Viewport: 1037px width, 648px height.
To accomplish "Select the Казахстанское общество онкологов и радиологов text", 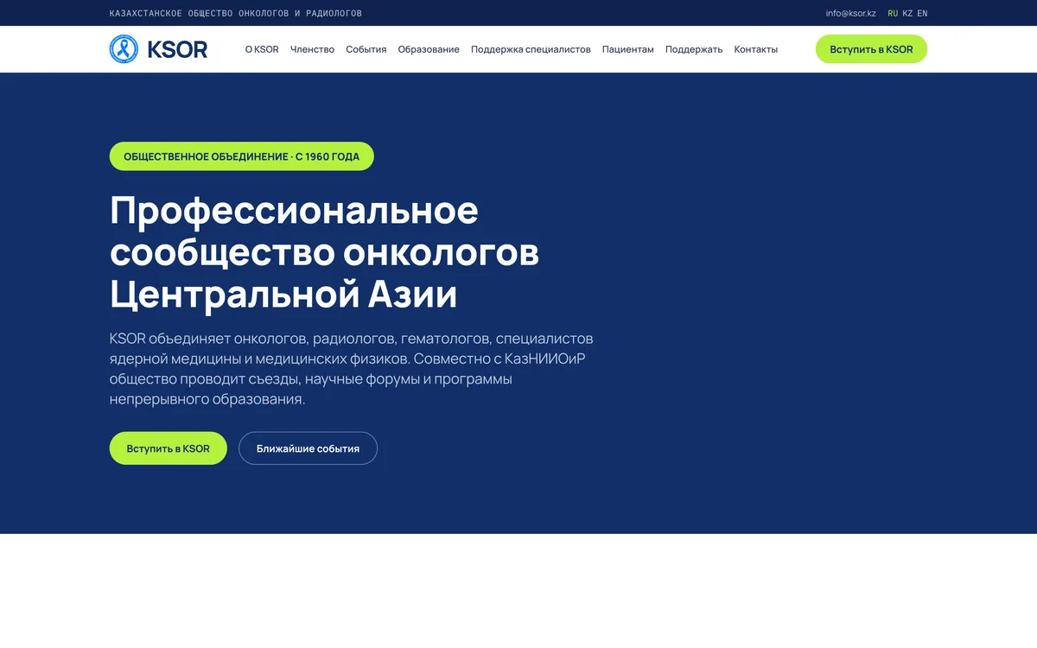I will click(x=236, y=13).
